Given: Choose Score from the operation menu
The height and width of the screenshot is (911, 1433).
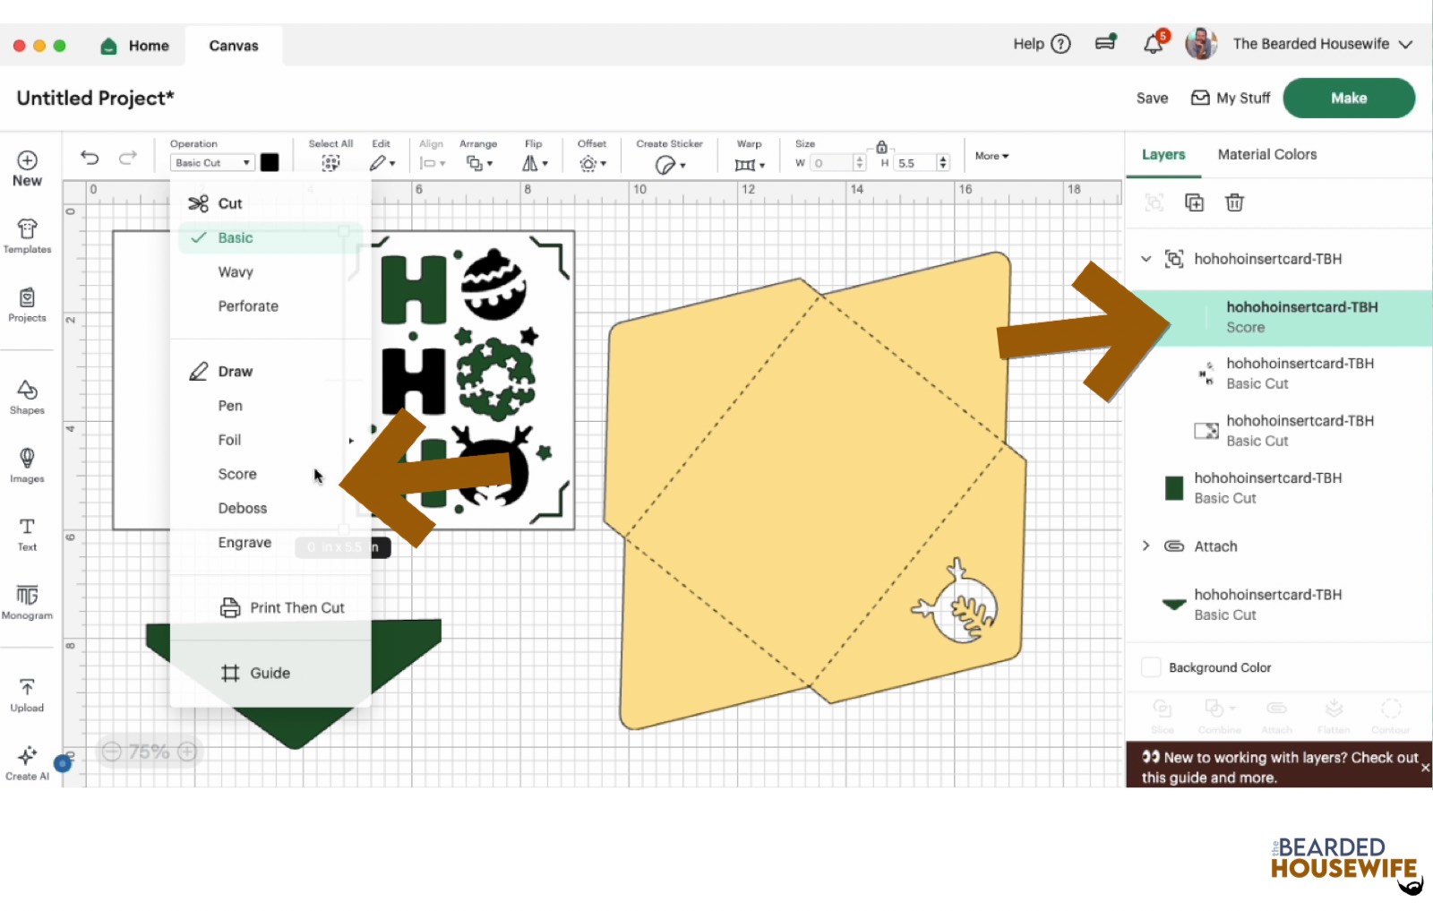Looking at the screenshot, I should tap(237, 474).
